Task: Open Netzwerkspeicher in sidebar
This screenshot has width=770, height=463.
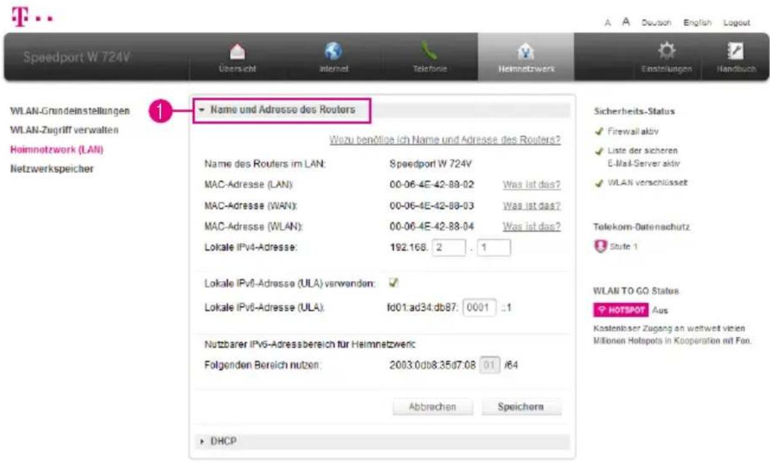Action: 53,170
